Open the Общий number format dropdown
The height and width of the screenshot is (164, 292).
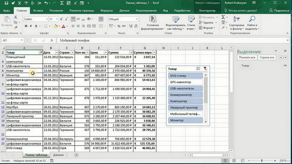click(x=136, y=19)
